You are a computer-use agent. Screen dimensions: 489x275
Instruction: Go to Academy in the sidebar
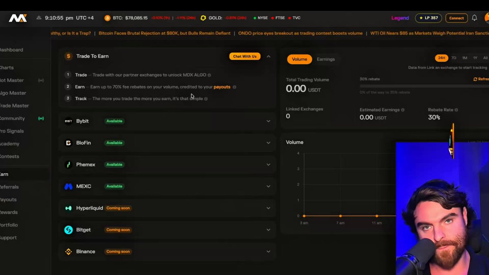pyautogui.click(x=10, y=144)
